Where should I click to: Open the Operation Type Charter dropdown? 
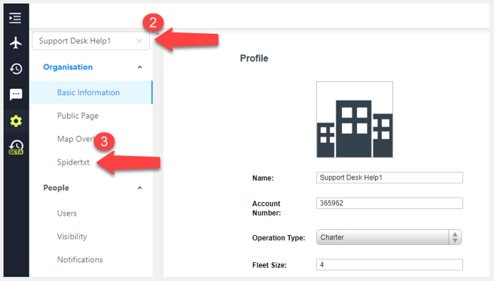coord(389,237)
